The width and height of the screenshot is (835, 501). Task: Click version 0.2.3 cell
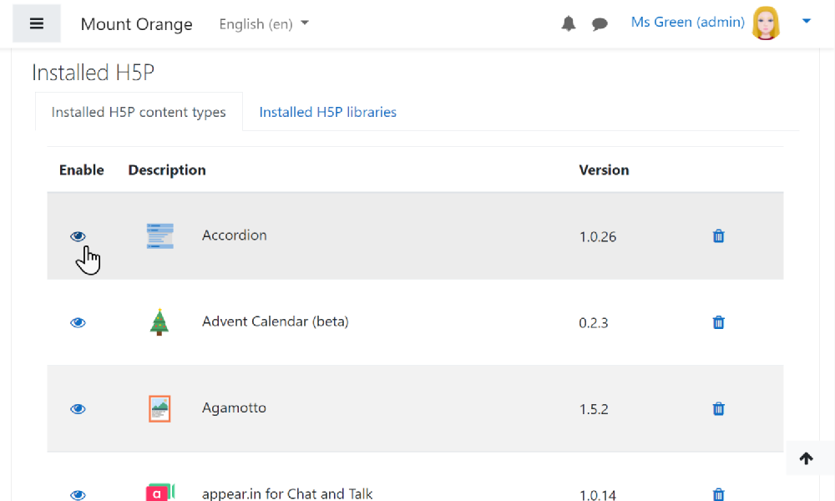click(x=593, y=323)
